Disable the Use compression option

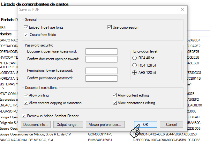pyautogui.click(x=110, y=27)
